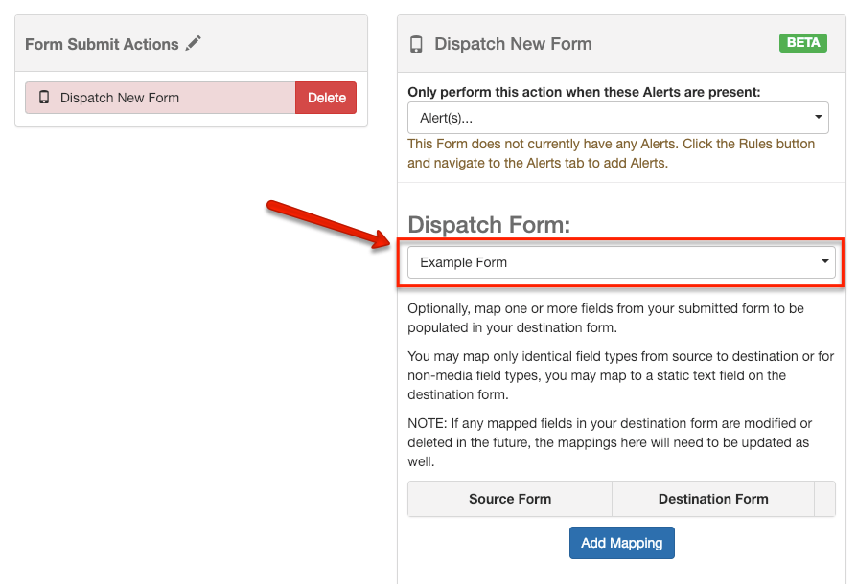Click the Source Form column header
Screen dimensions: 857x584
(x=510, y=499)
